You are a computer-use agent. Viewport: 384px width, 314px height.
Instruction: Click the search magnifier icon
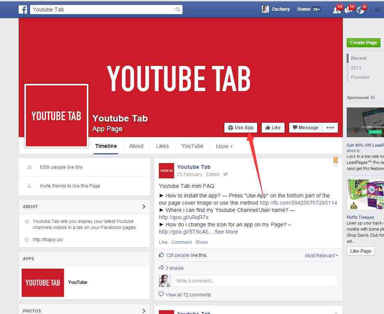tap(178, 10)
